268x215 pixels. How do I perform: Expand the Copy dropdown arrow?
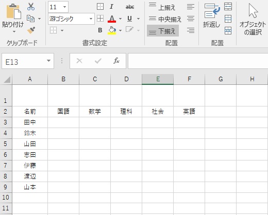40,19
